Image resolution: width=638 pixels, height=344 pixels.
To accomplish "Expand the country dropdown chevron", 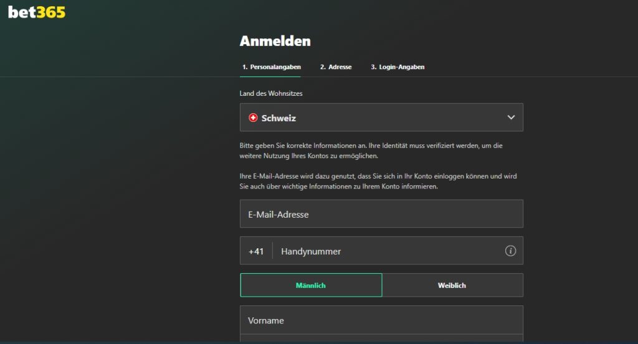I will 511,118.
